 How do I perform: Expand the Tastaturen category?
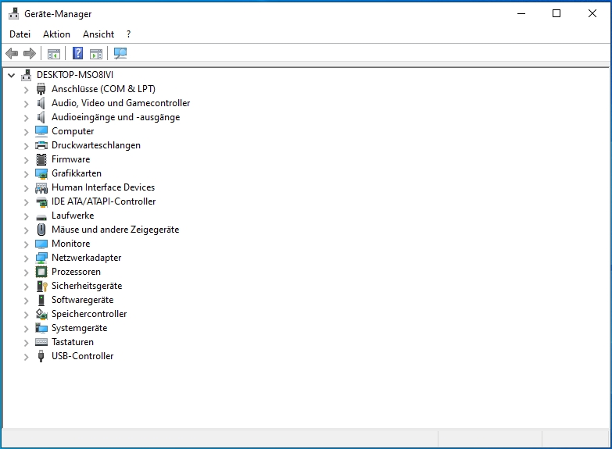pyautogui.click(x=26, y=343)
